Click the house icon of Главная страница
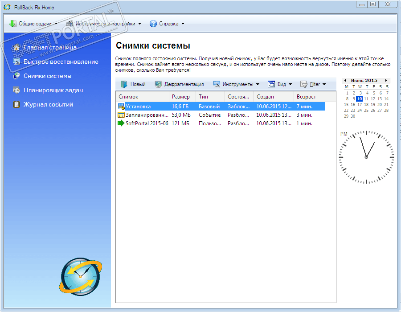This screenshot has height=312, width=401. tap(16, 47)
